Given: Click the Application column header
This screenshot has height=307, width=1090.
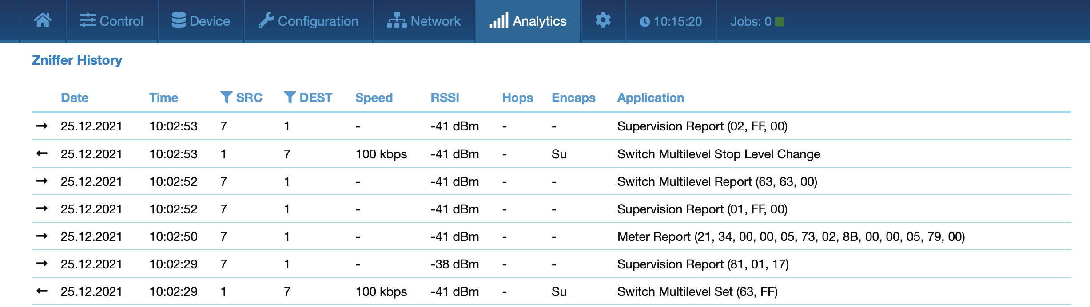Looking at the screenshot, I should click(650, 98).
